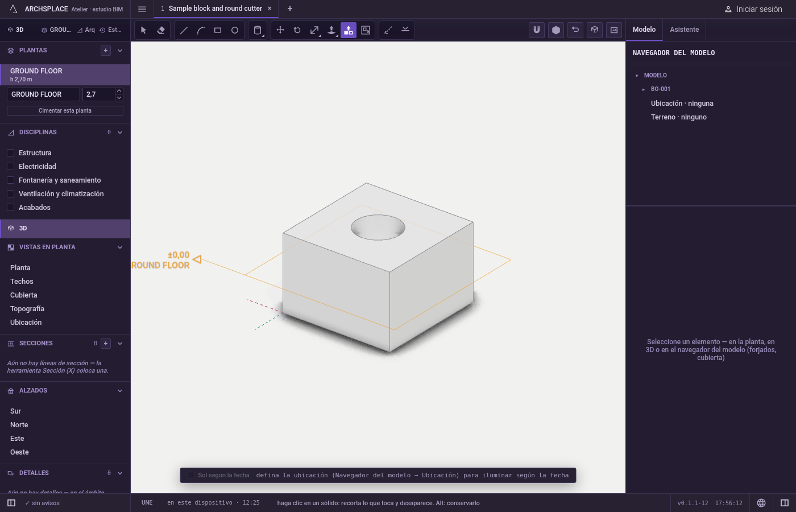Enable the Estructura discipline checkbox
Screen dimensions: 796x512
coord(10,153)
